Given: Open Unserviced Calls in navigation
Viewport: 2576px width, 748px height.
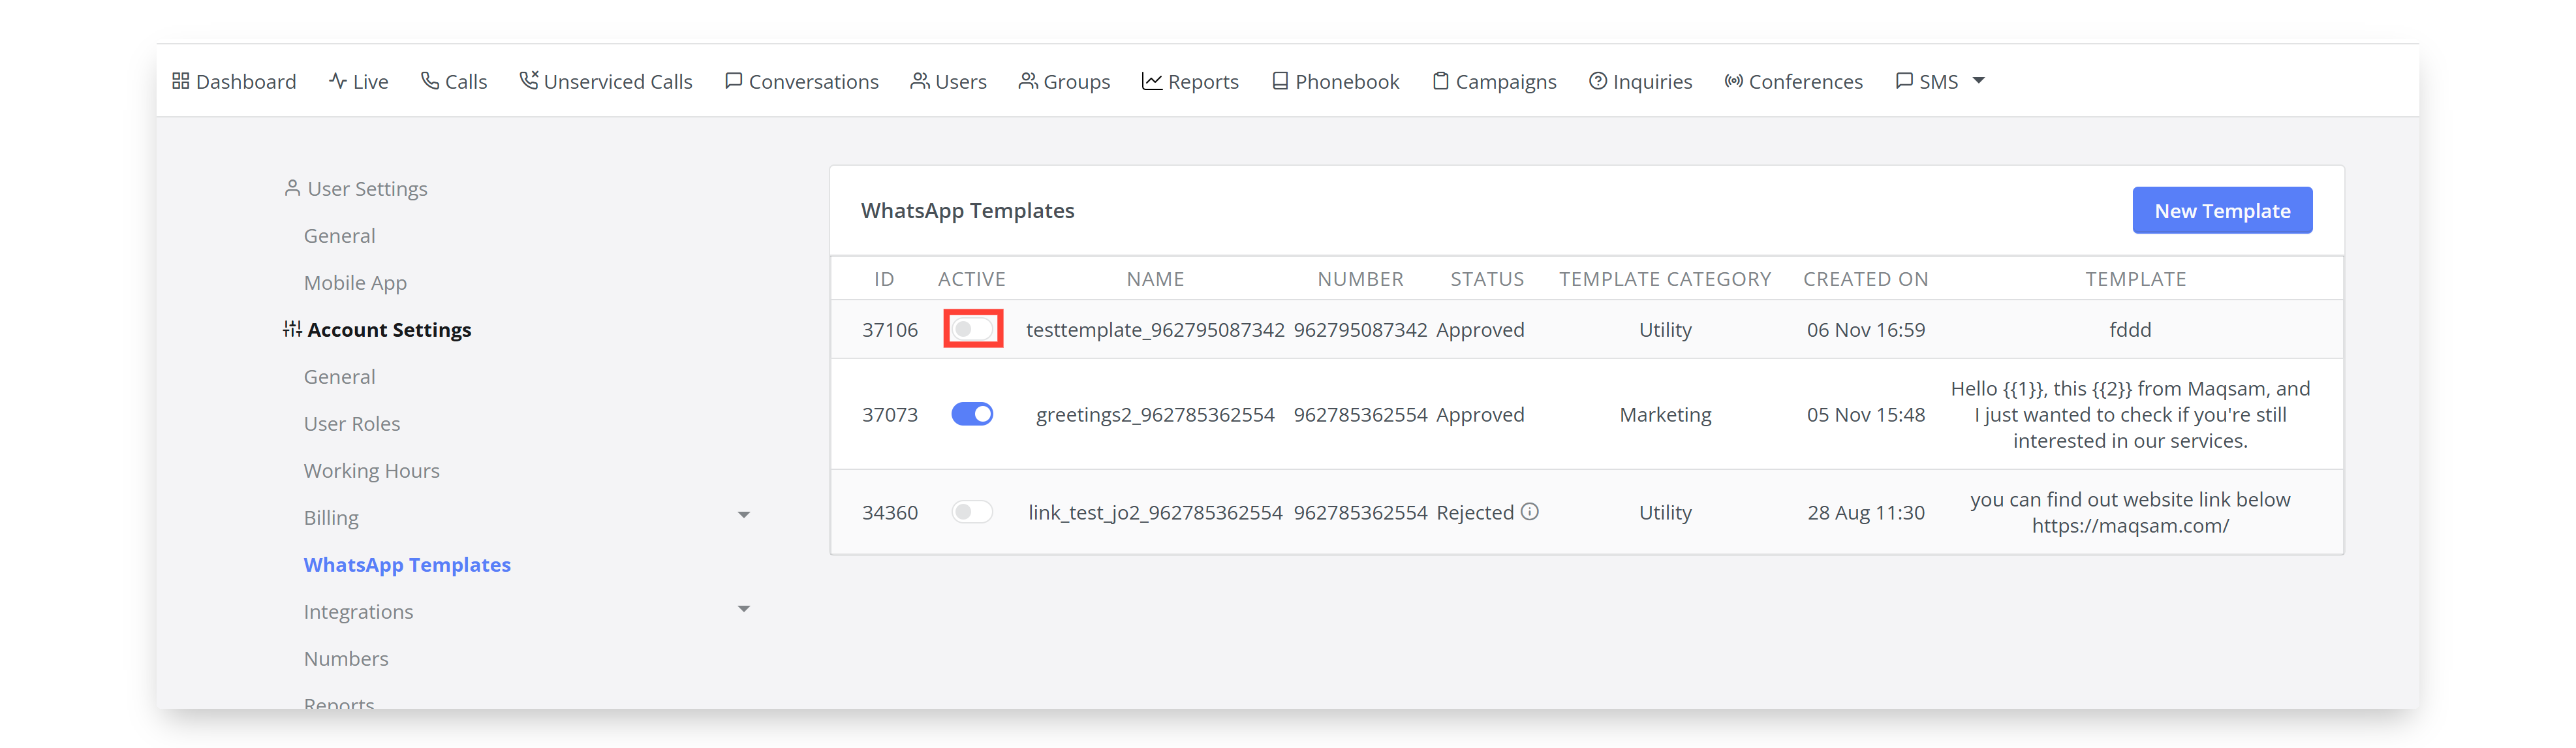Looking at the screenshot, I should click(x=606, y=81).
